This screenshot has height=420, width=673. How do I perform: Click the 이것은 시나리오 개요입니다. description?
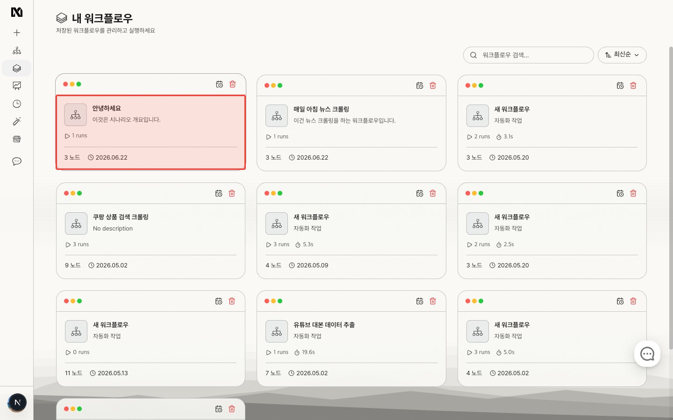click(x=126, y=119)
